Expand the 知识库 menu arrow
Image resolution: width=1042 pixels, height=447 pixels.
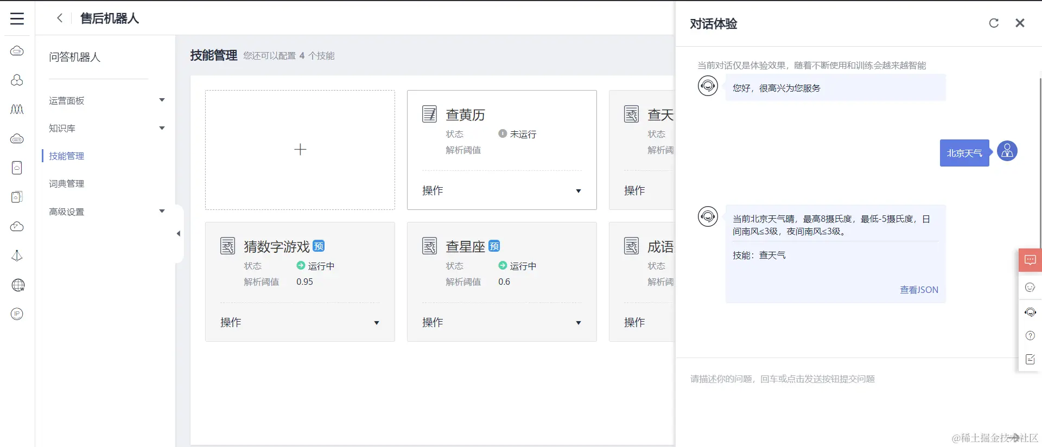162,128
